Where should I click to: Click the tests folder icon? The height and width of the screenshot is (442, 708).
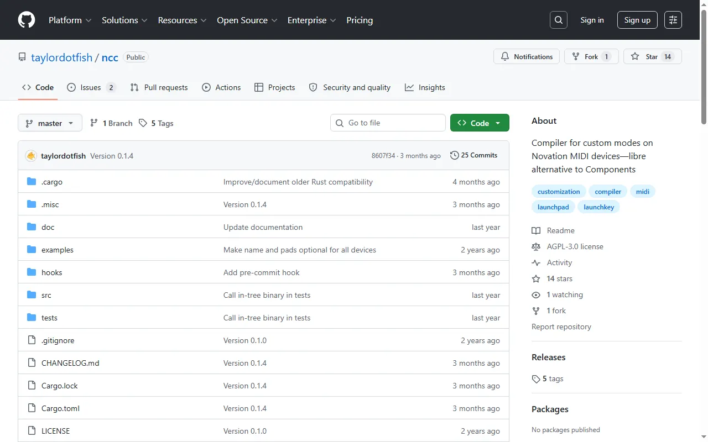[x=32, y=318]
